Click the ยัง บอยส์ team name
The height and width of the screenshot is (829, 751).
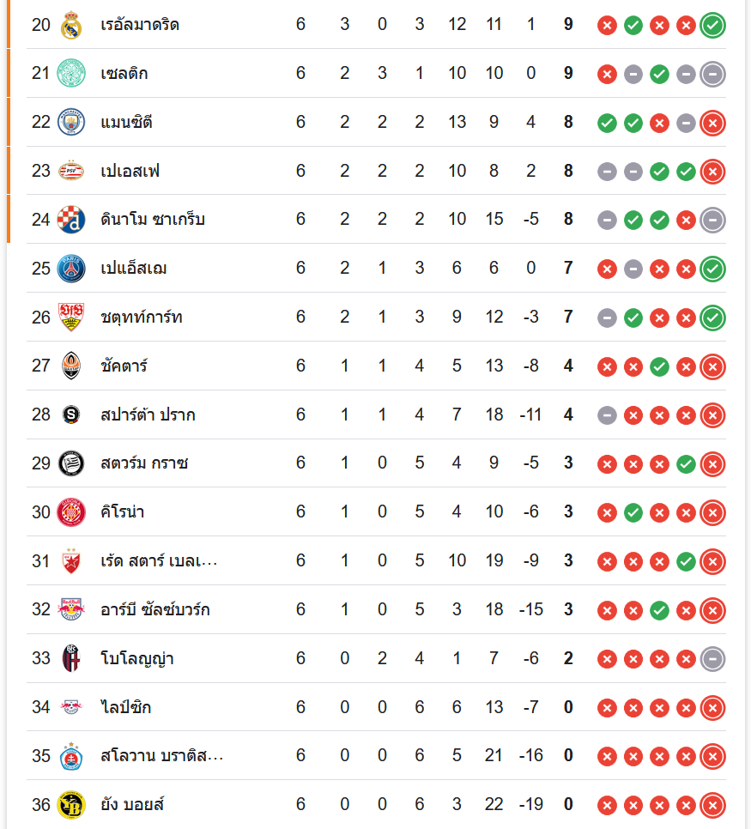132,805
